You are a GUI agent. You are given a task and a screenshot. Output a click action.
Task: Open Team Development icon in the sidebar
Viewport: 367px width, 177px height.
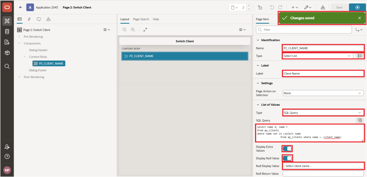pos(7,42)
